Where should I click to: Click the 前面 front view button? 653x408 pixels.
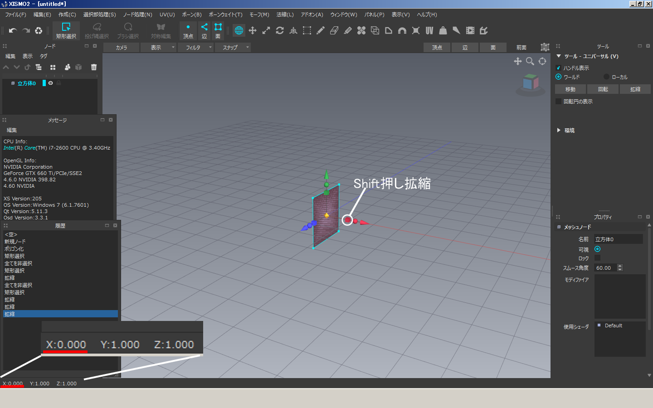[x=521, y=47]
